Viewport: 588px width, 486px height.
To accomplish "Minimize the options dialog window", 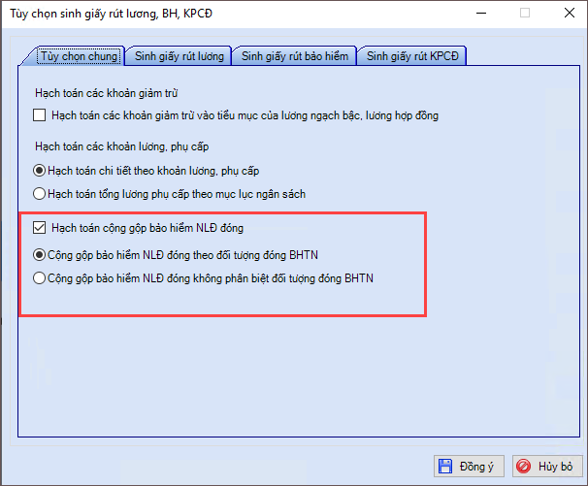I will click(479, 14).
